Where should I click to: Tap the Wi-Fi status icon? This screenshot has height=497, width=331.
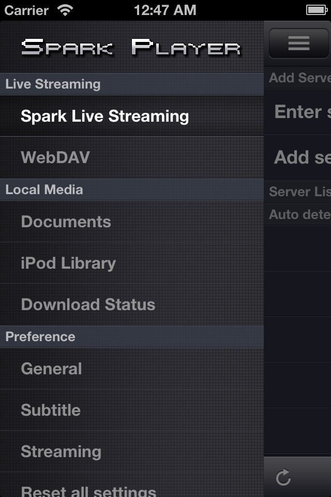pyautogui.click(x=65, y=10)
